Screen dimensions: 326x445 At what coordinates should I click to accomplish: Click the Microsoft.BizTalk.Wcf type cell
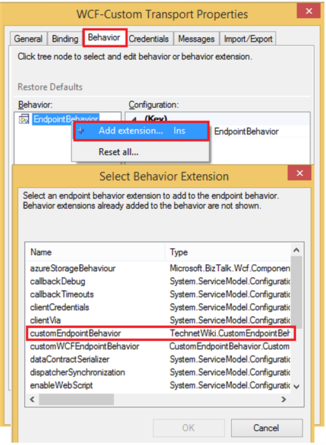[230, 268]
